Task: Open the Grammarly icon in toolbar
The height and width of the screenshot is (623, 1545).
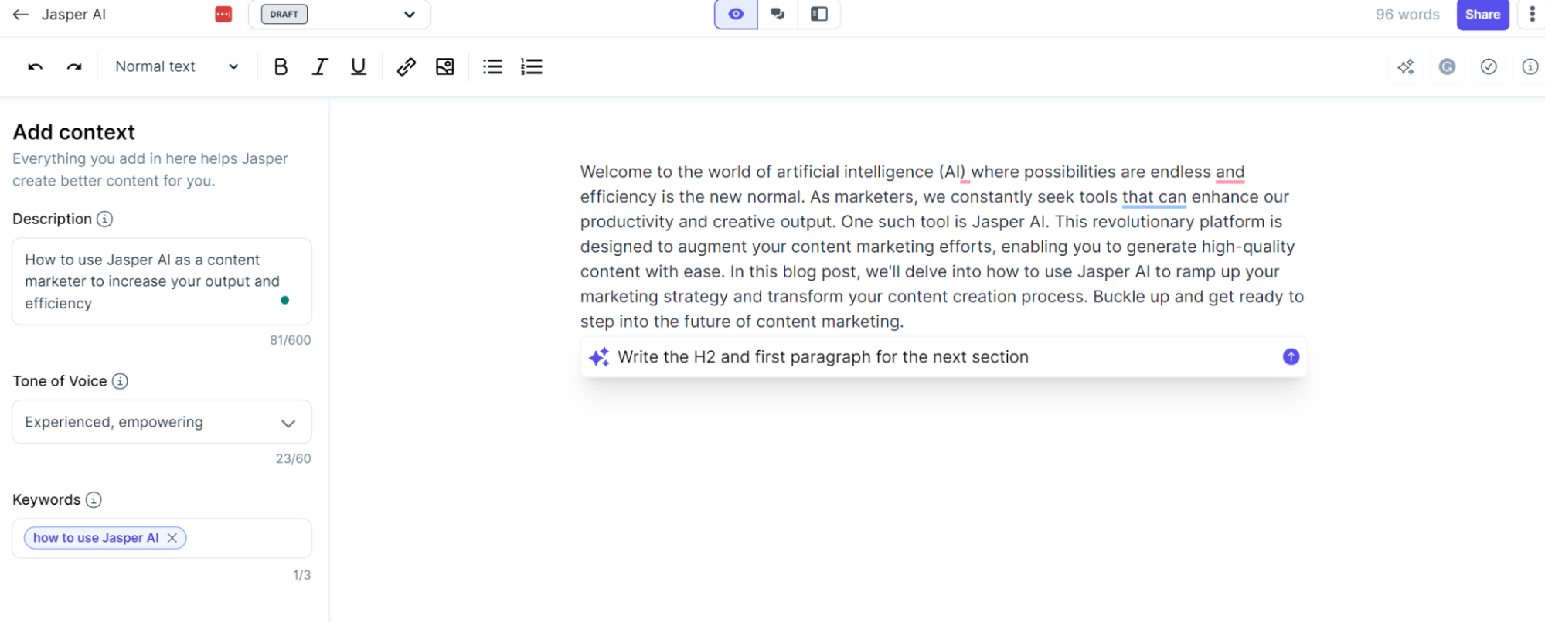Action: coord(1448,67)
